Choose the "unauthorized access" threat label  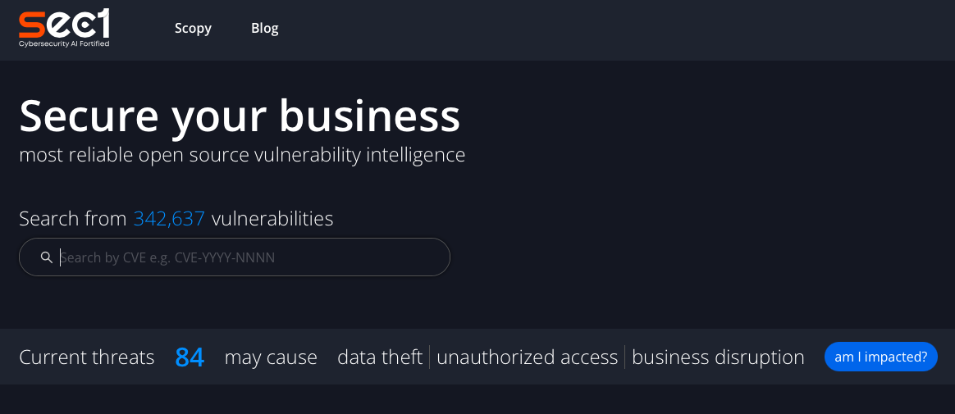pos(527,357)
